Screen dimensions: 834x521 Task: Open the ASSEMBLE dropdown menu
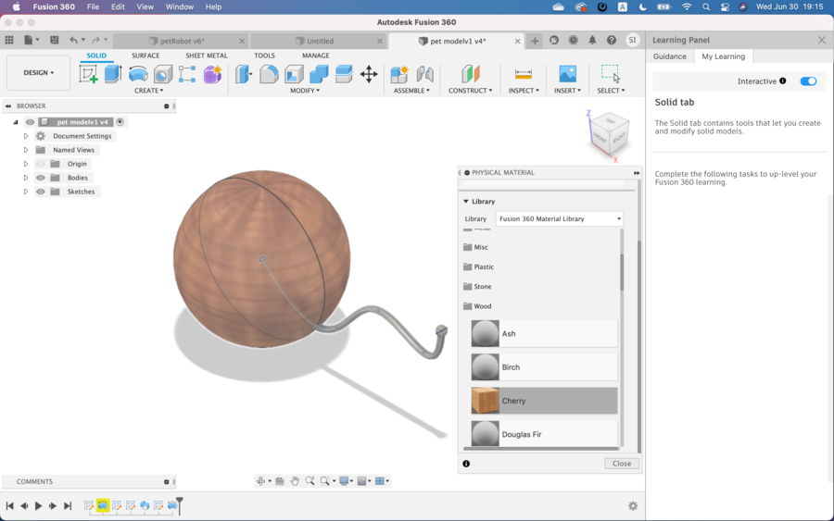point(411,91)
